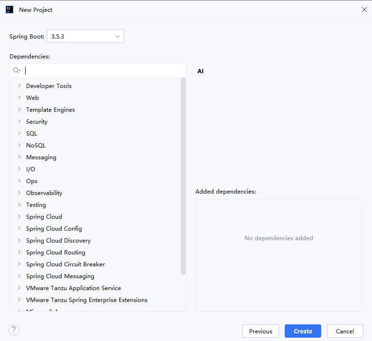Expand the Spring Cloud Circuit Breaker chevron
Image resolution: width=372 pixels, height=341 pixels.
tap(19, 264)
